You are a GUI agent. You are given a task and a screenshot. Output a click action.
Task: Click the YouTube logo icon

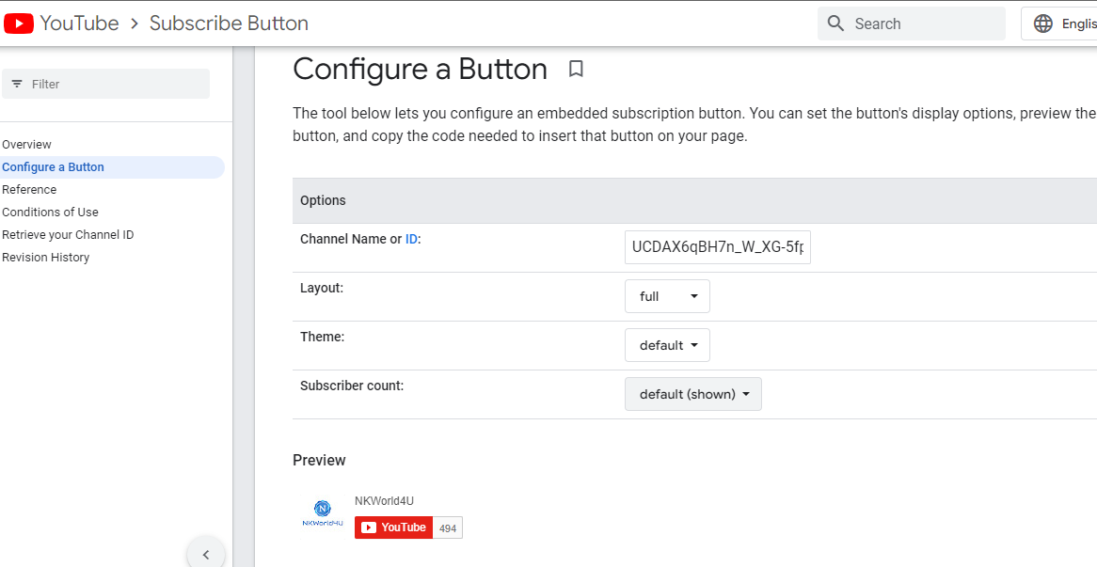(18, 24)
